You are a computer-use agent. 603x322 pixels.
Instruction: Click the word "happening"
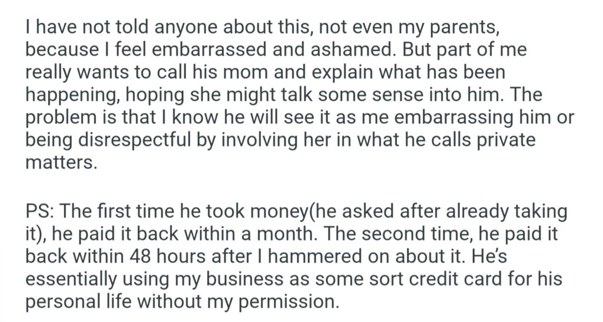74,95
